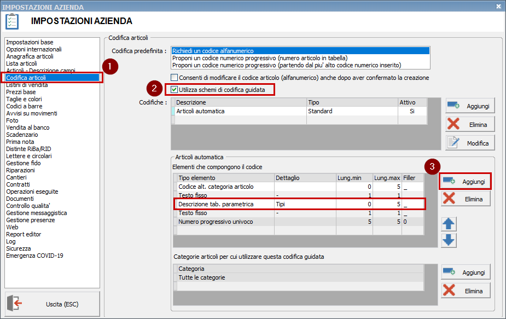Exit via the Uscita (ESC) button
Image resolution: width=506 pixels, height=319 pixels.
point(53,304)
